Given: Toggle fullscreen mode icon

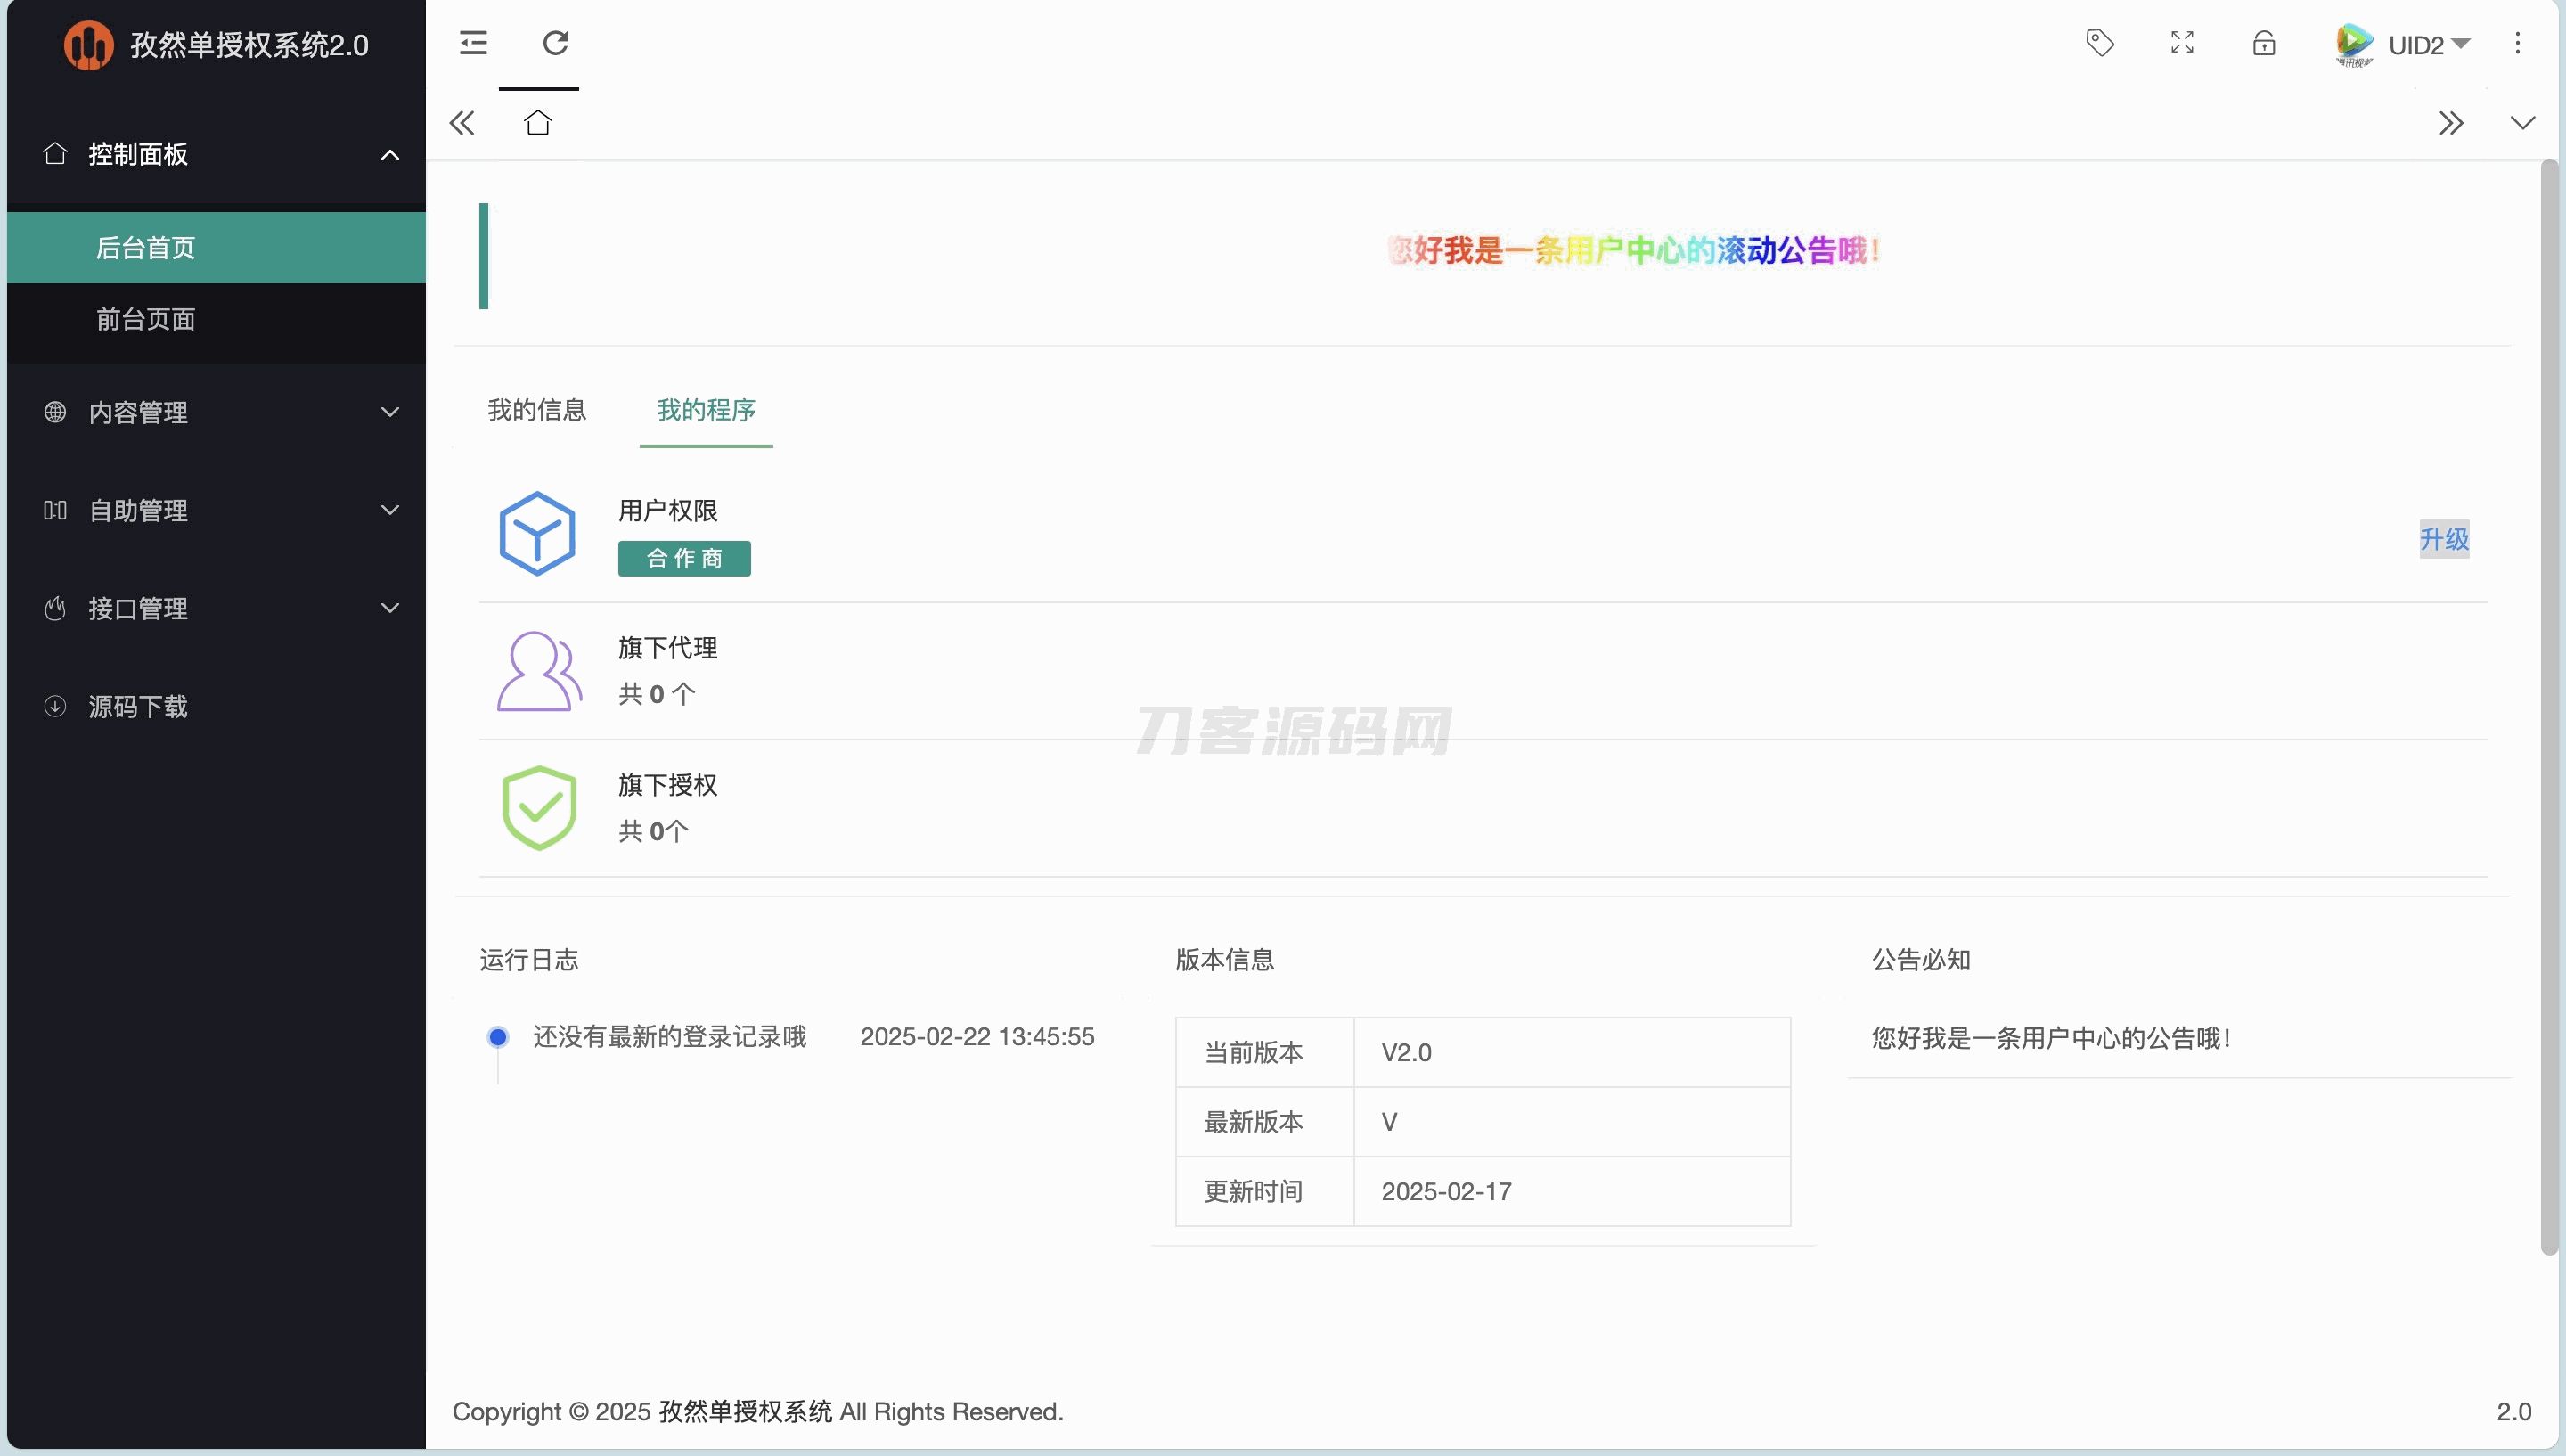Looking at the screenshot, I should (x=2182, y=43).
